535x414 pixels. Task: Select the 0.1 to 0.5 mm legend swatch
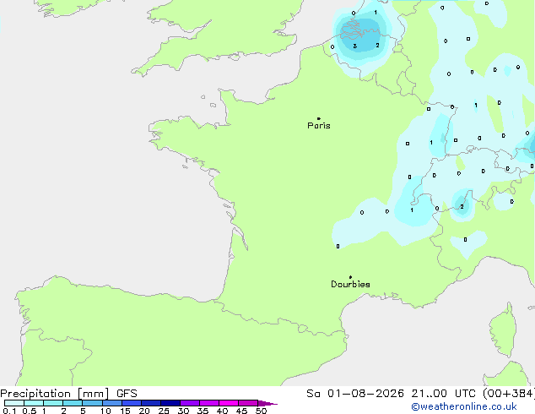pyautogui.click(x=14, y=403)
